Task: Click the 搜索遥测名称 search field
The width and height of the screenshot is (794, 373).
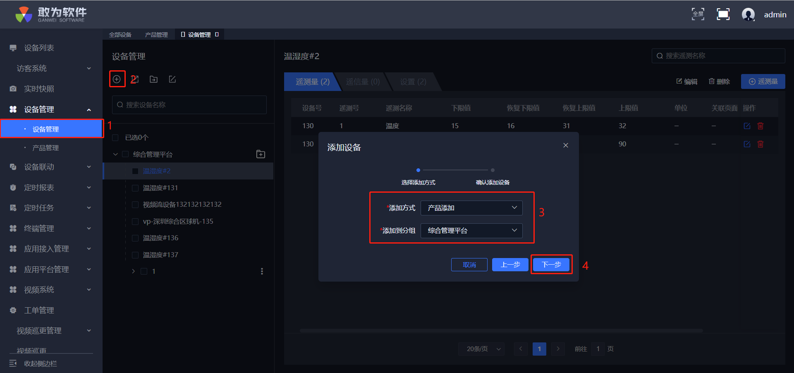Action: 718,56
